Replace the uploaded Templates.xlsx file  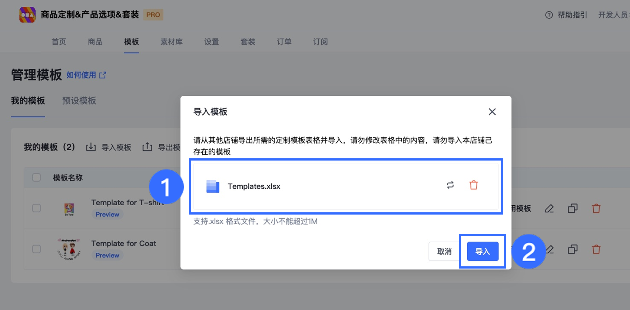[450, 185]
